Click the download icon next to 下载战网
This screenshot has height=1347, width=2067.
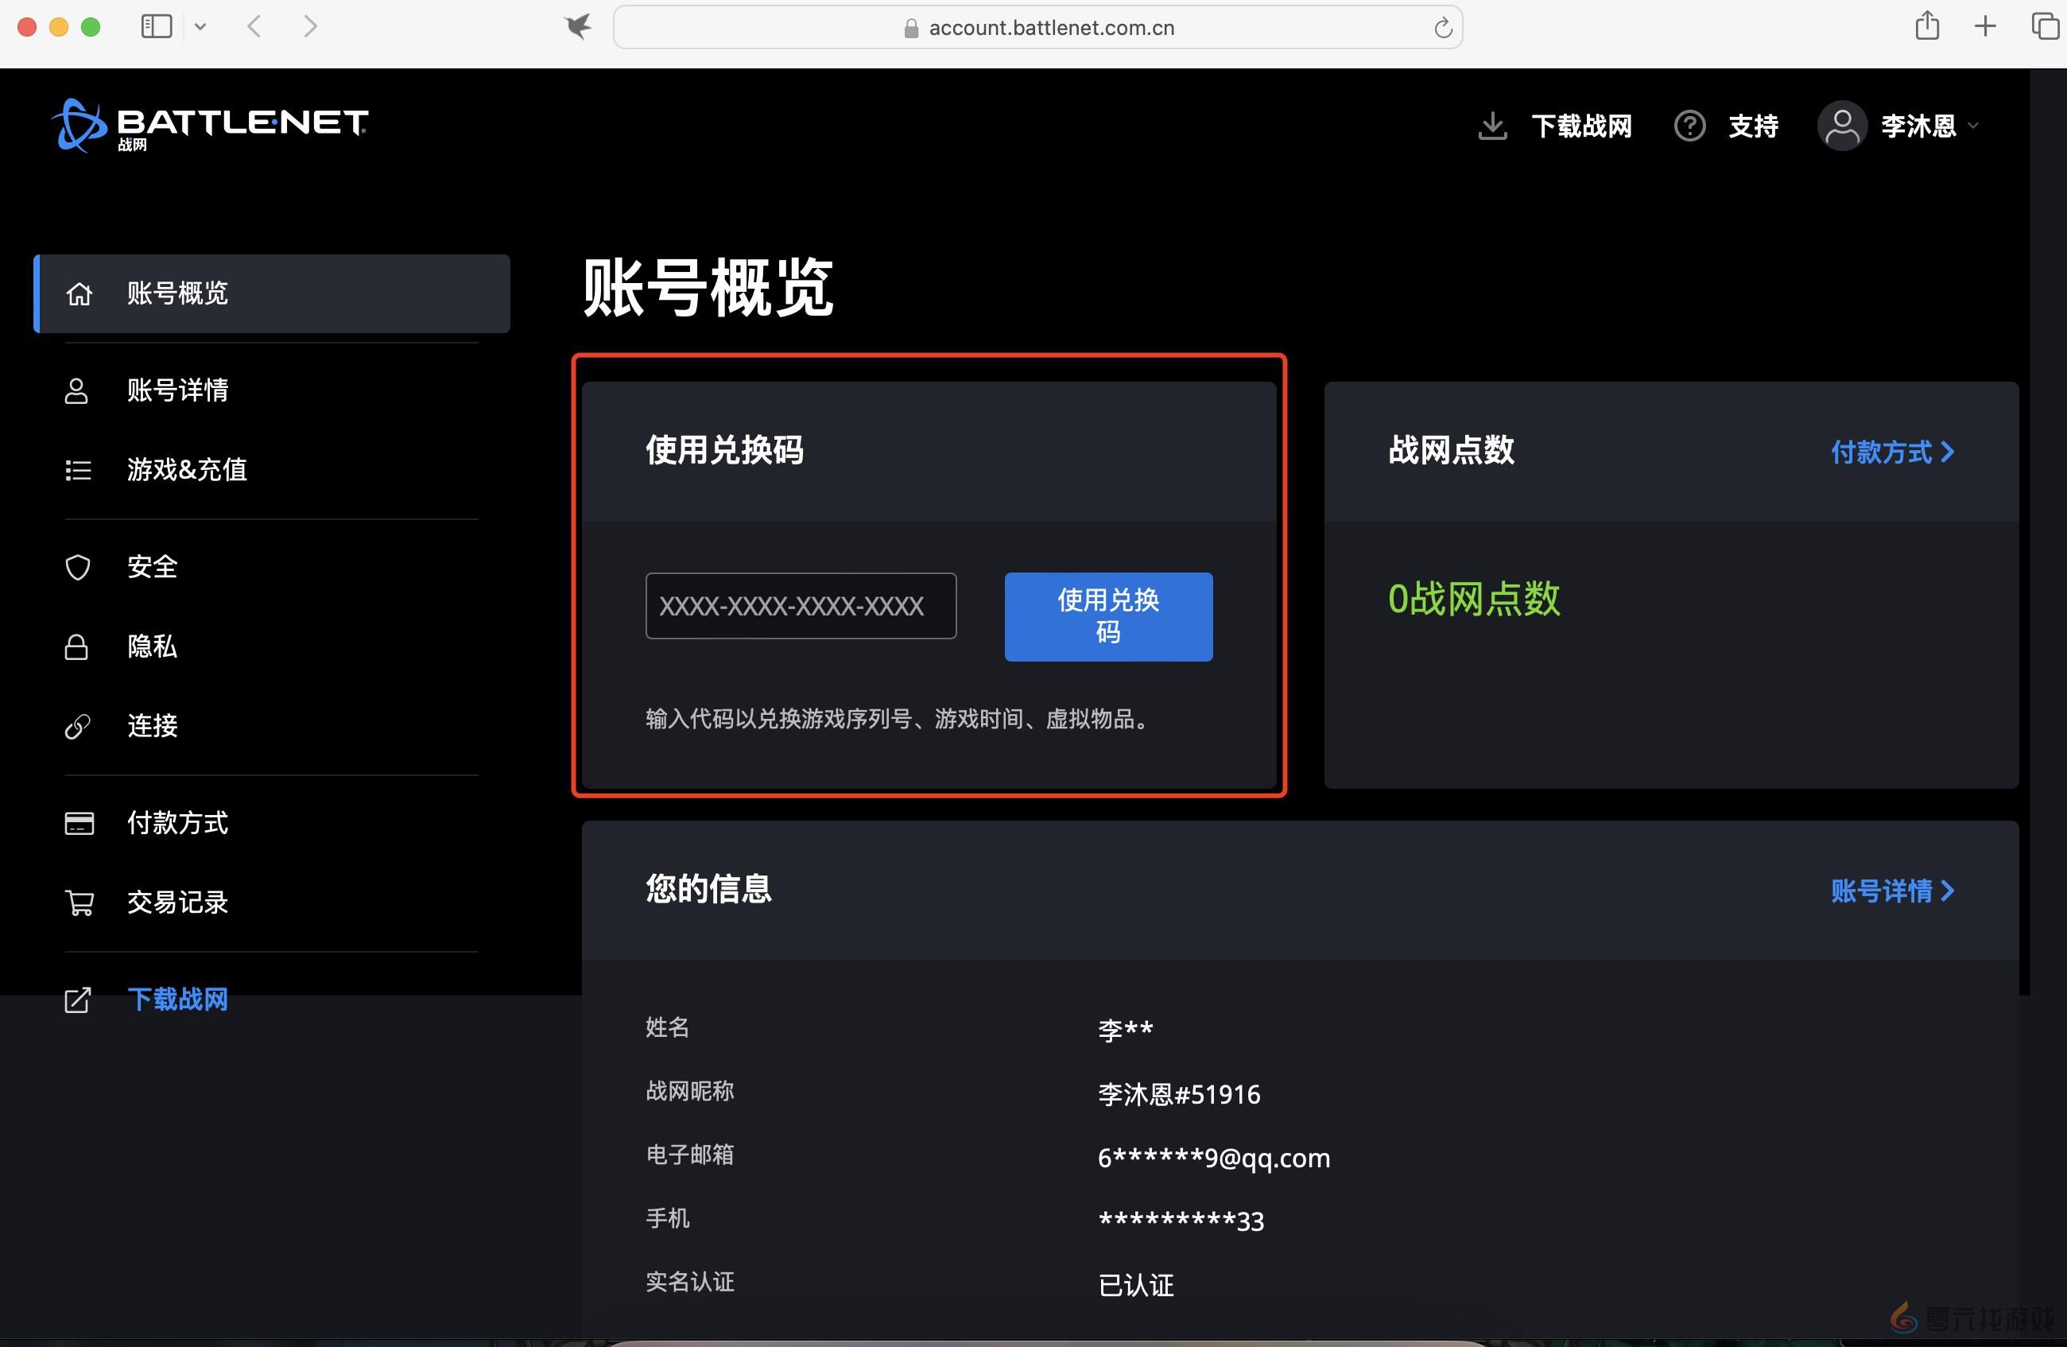click(x=1492, y=125)
